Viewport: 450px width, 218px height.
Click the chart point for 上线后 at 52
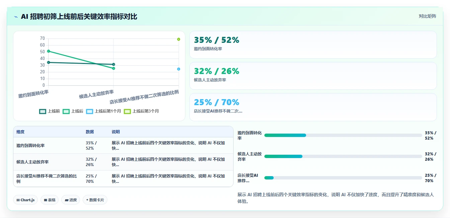pyautogui.click(x=49, y=51)
